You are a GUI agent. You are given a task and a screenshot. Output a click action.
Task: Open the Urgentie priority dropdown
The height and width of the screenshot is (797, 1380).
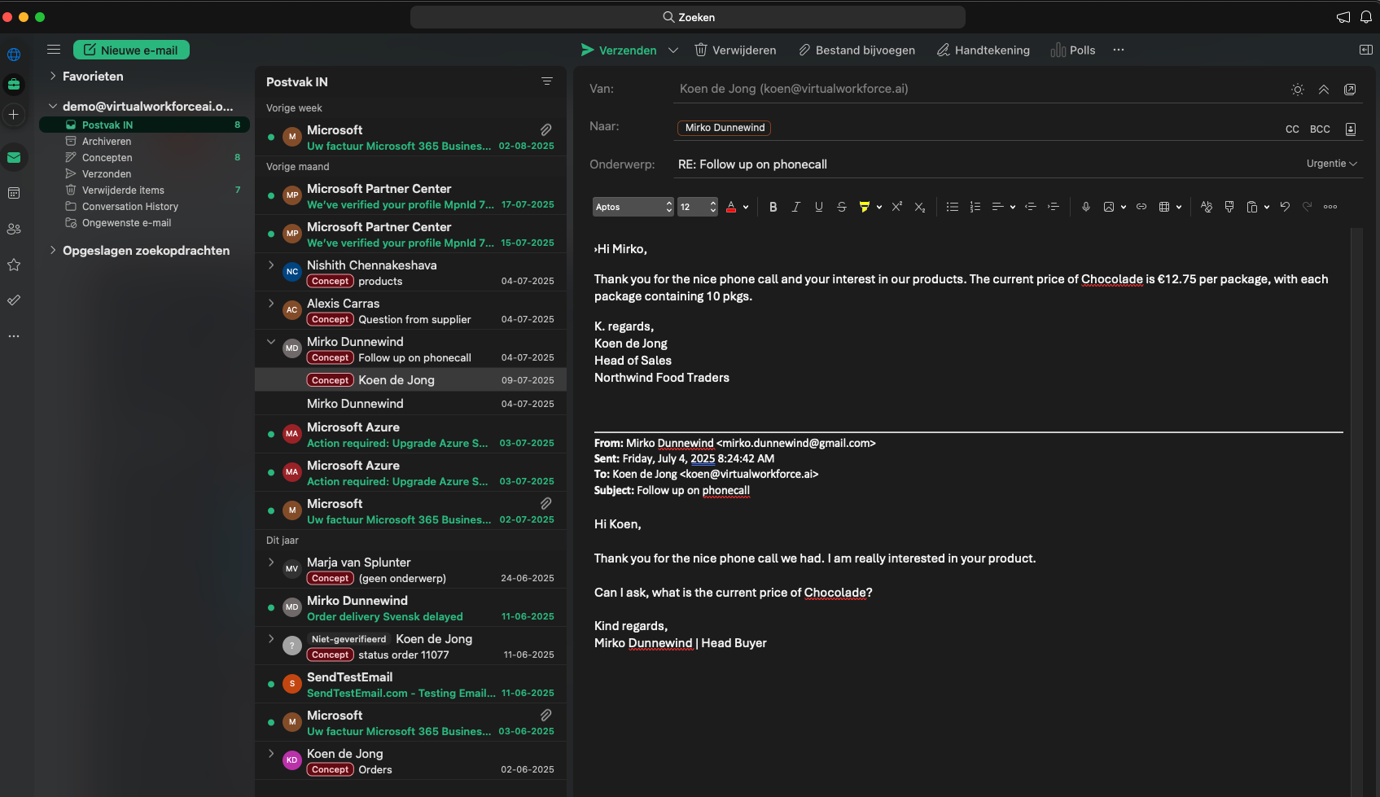click(1332, 164)
